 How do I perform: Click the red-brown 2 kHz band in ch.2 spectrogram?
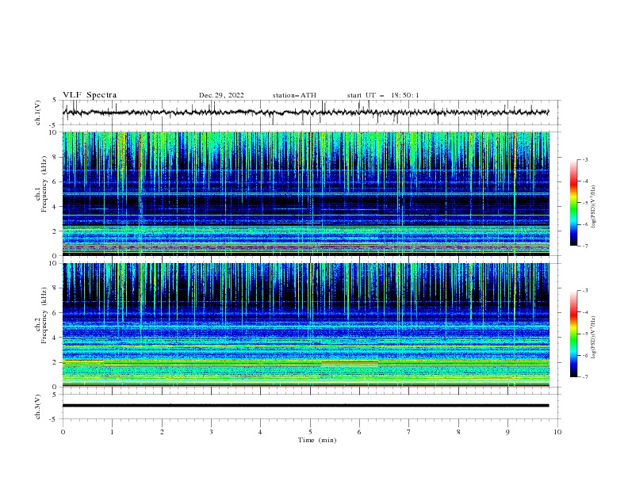pos(349,361)
